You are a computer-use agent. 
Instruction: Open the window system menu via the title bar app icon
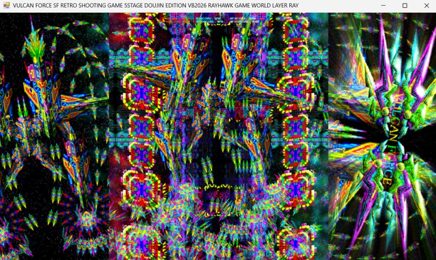coord(7,5)
